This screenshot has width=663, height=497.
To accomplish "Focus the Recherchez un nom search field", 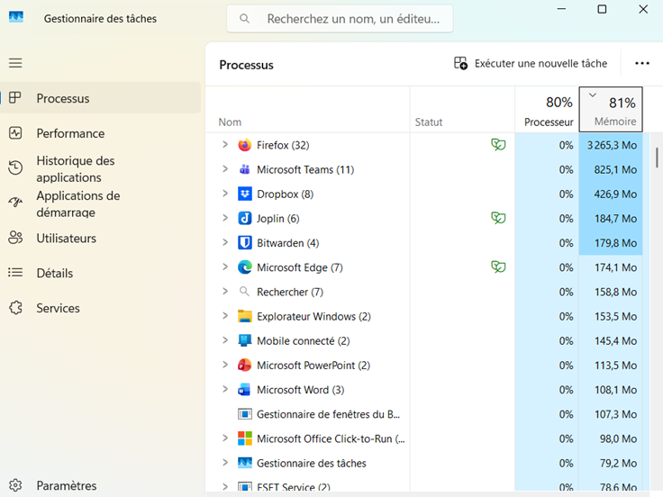I will pyautogui.click(x=340, y=19).
